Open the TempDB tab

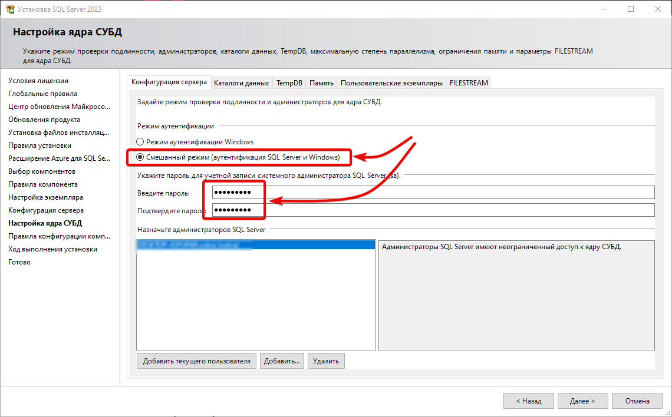pyautogui.click(x=289, y=83)
